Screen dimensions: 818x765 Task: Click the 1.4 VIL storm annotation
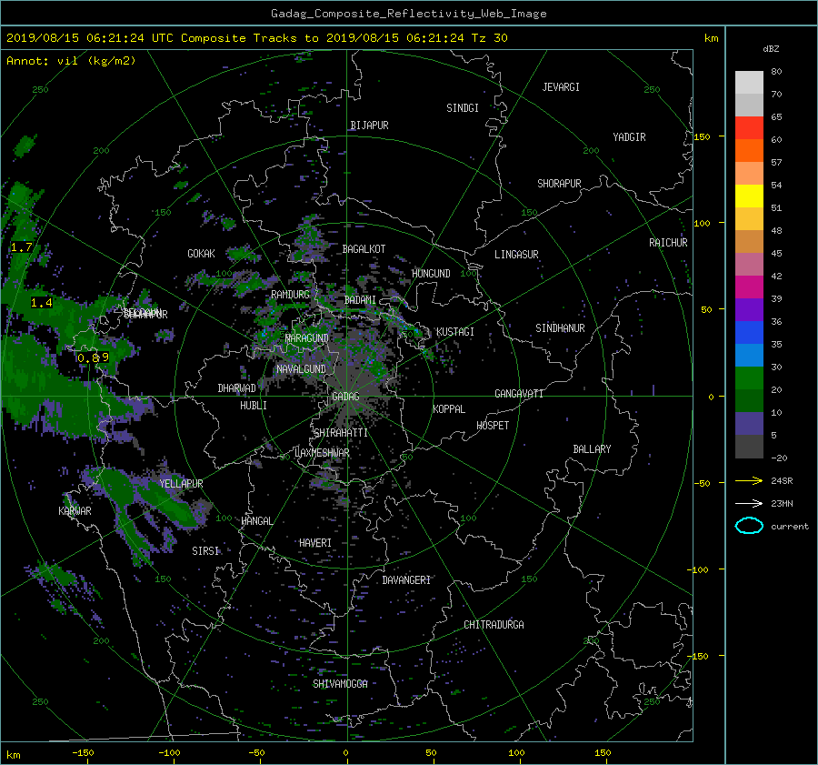pyautogui.click(x=41, y=302)
